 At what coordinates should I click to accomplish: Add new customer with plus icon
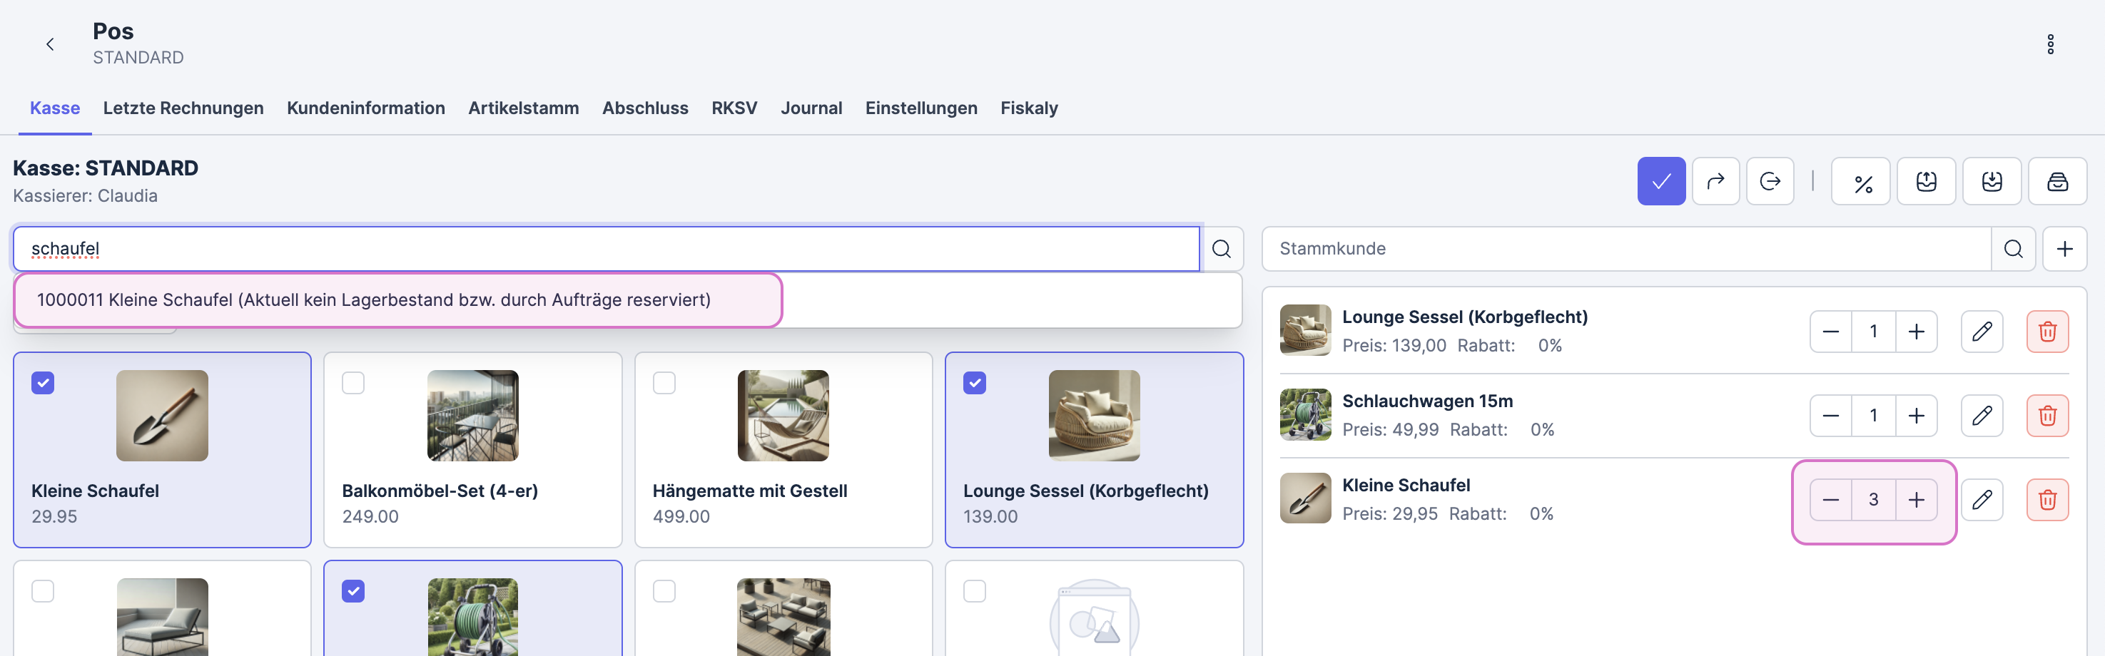[x=2064, y=248]
